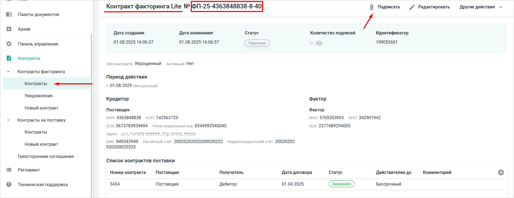Screen dimensions: 514x198
Task: Click the Подписать button
Action: (x=388, y=7)
